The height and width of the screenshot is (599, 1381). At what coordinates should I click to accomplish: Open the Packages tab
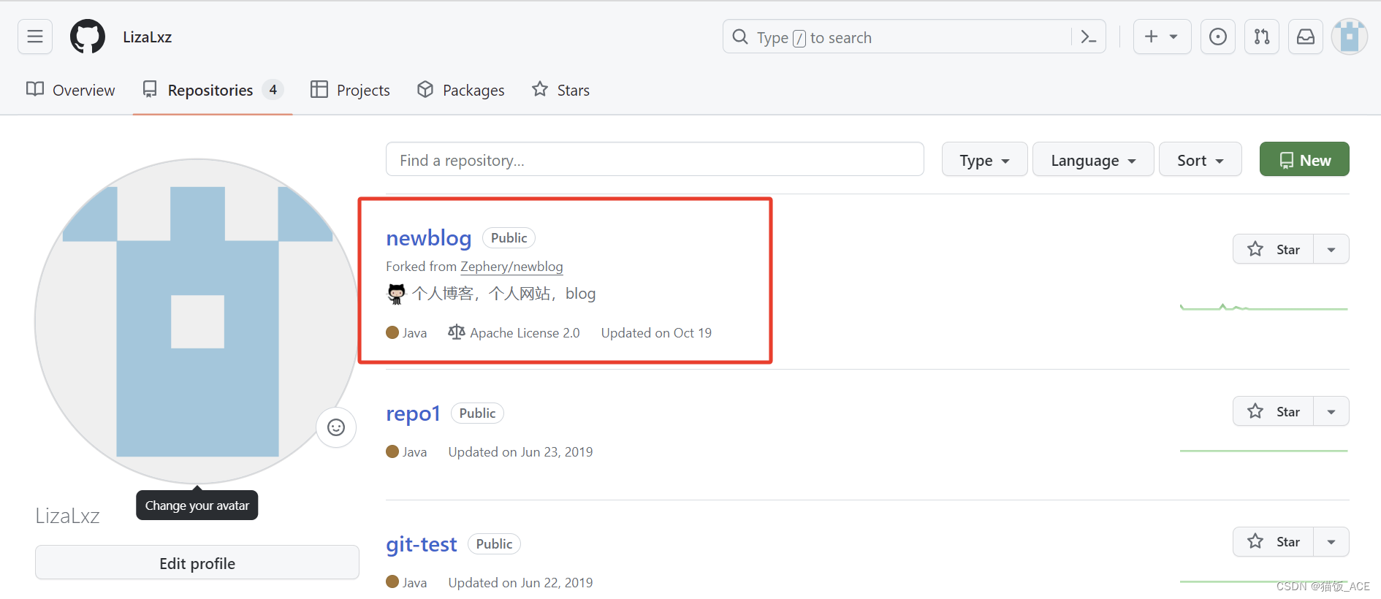[461, 90]
